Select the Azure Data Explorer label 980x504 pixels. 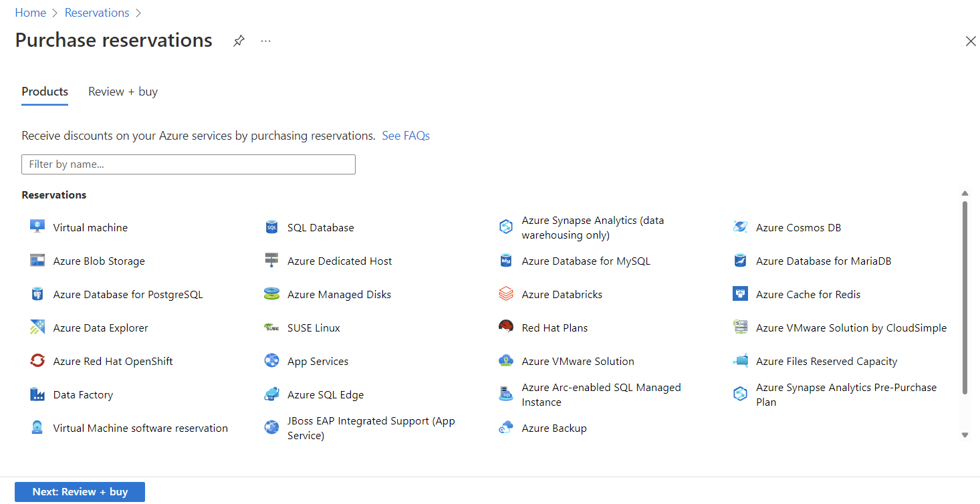[100, 328]
